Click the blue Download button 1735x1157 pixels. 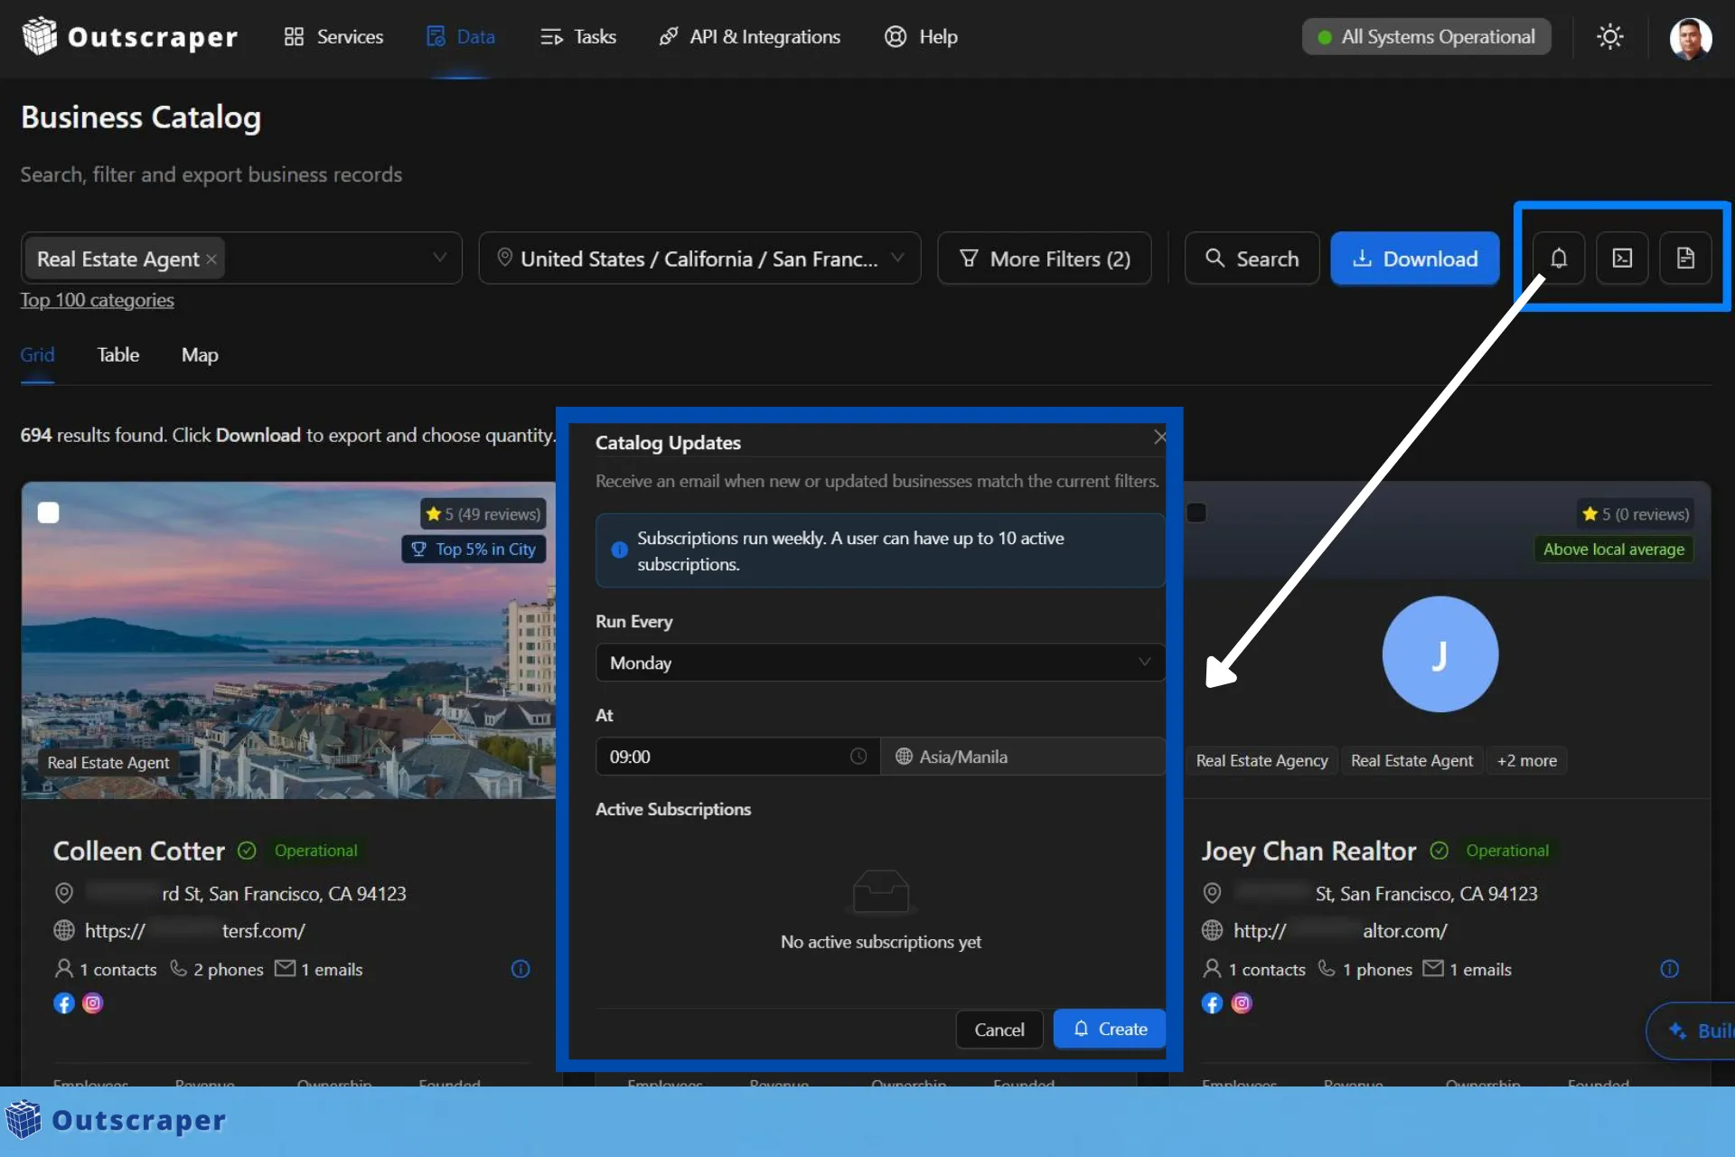coord(1414,259)
